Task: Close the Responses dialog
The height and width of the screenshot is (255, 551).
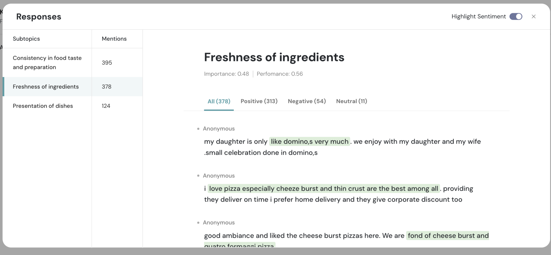Action: pos(534,16)
